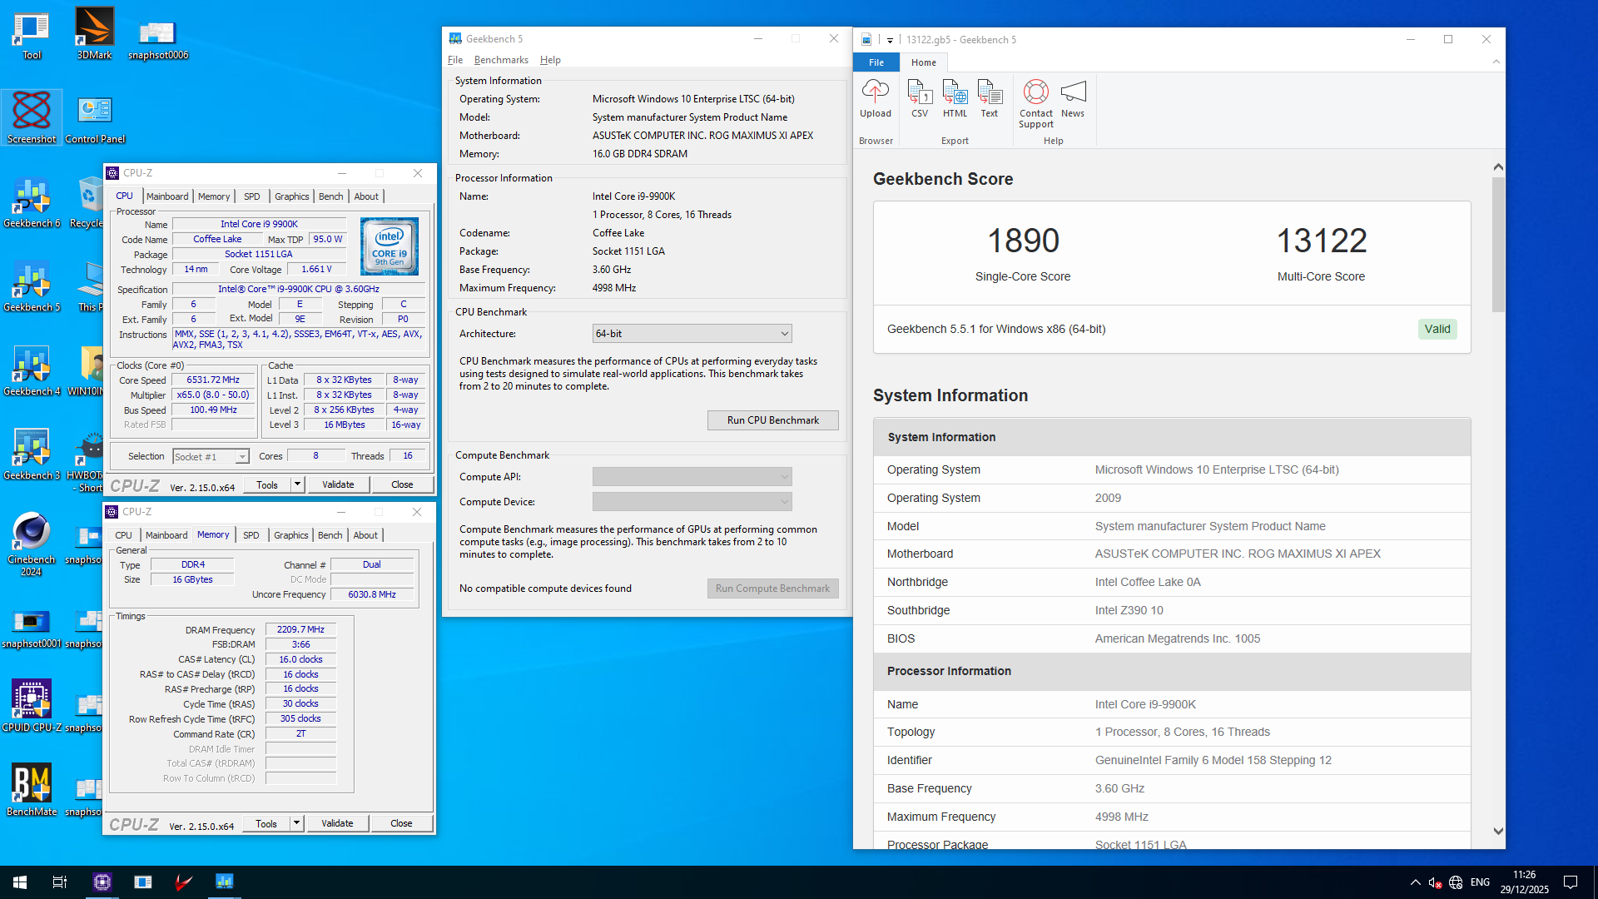
Task: Switch to Bench tab in top CPU-Z
Action: (331, 196)
